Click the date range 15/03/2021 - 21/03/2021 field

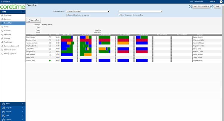pos(201,7)
